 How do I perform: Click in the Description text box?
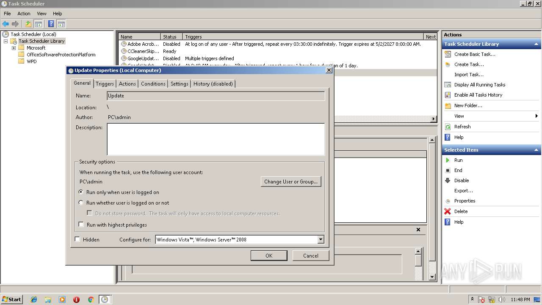click(216, 139)
